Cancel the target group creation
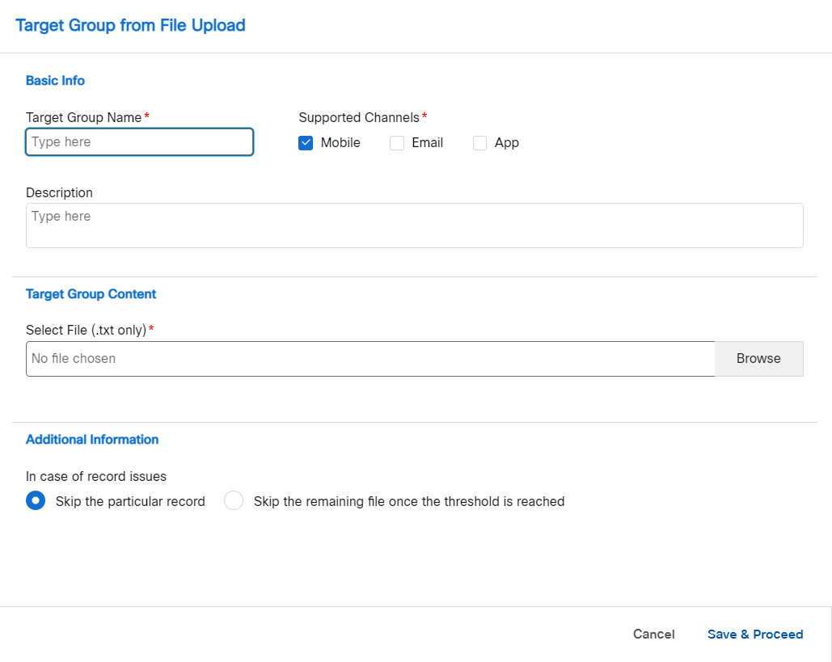Image resolution: width=832 pixels, height=662 pixels. [653, 634]
